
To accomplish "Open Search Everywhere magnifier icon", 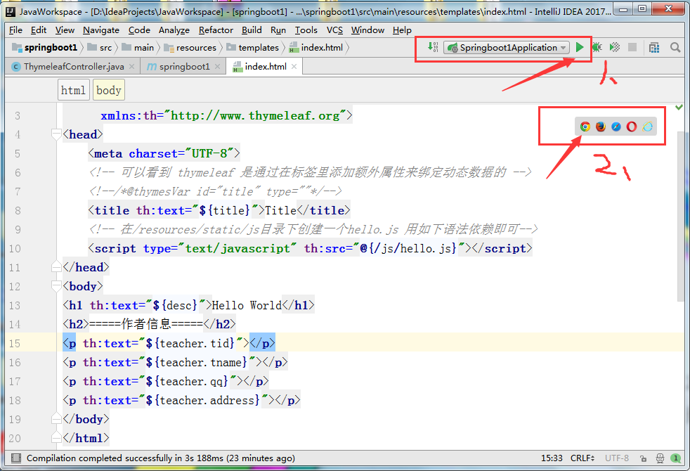I will 675,47.
